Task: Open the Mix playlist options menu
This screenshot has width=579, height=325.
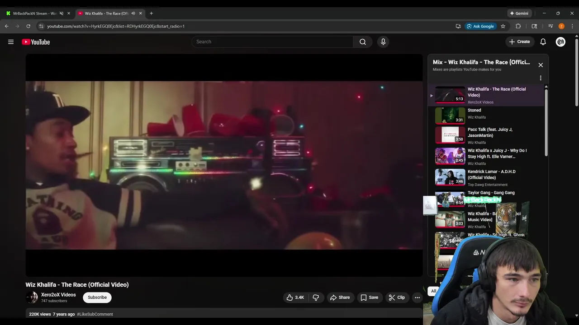Action: point(541,78)
